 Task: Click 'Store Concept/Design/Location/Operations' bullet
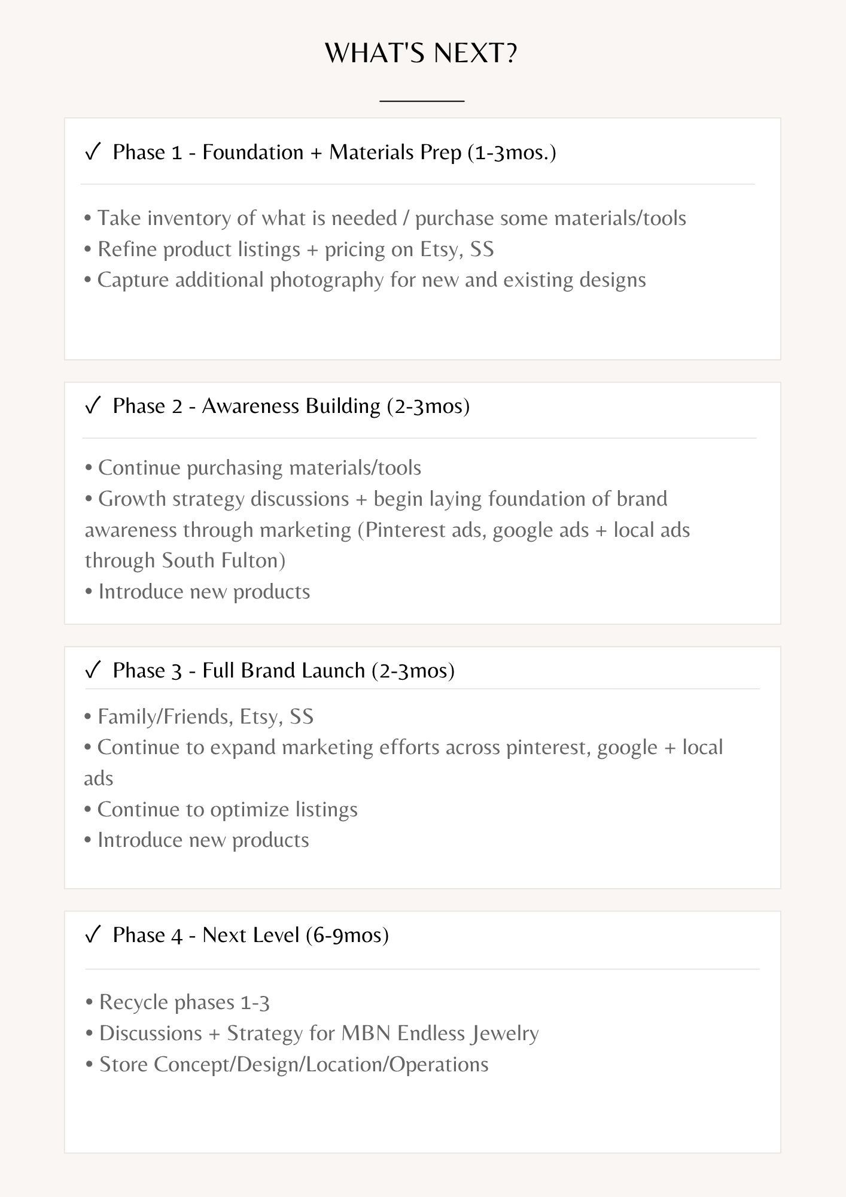tap(287, 1065)
